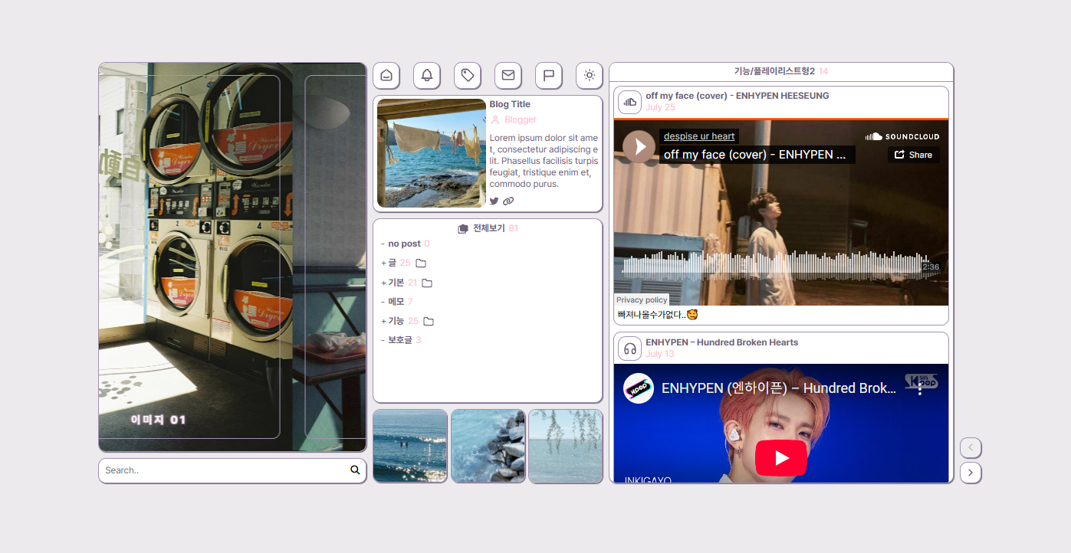This screenshot has height=553, width=1071.
Task: Expand the 기본 category plus sign
Action: 383,283
